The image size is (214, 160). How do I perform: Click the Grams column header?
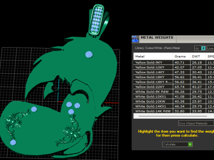pyautogui.click(x=181, y=56)
